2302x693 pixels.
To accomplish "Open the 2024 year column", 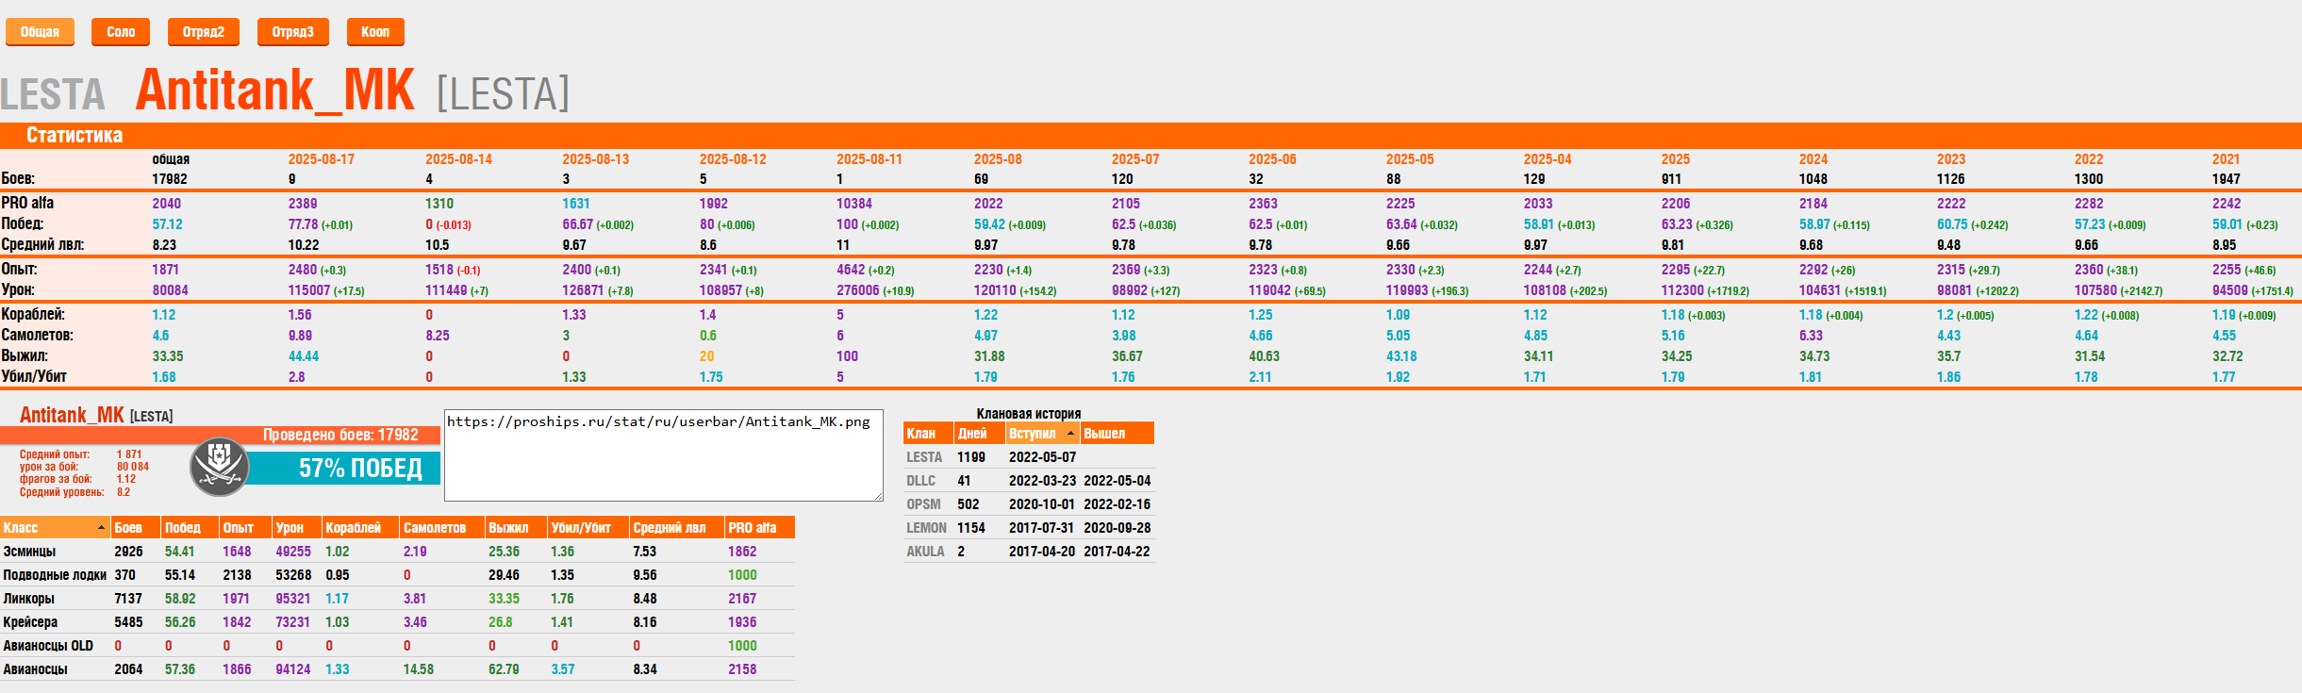I will 1813,159.
